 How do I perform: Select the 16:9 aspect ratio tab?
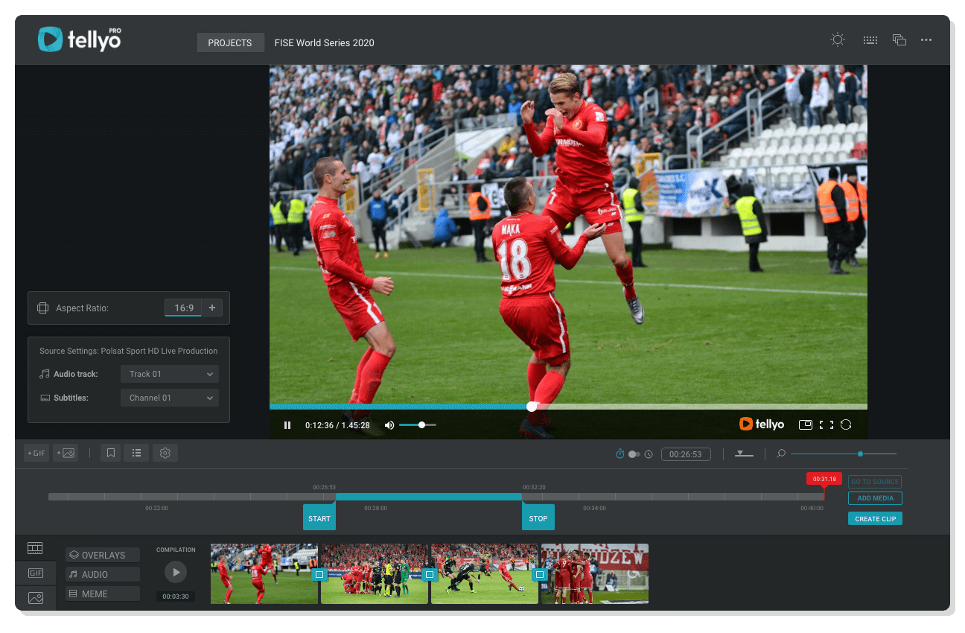pyautogui.click(x=184, y=308)
